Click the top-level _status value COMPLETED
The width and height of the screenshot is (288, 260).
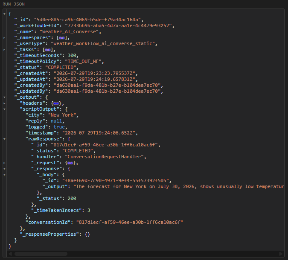(61, 67)
